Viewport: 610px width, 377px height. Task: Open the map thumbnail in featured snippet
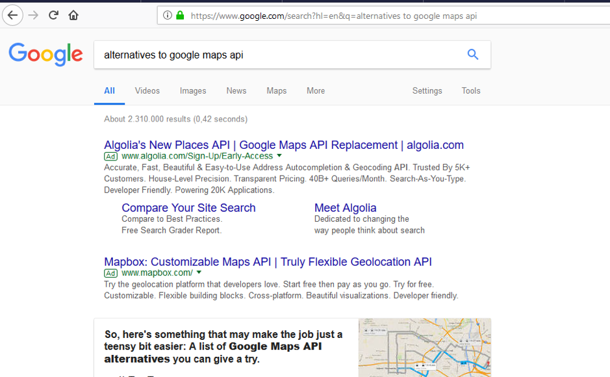coord(424,348)
